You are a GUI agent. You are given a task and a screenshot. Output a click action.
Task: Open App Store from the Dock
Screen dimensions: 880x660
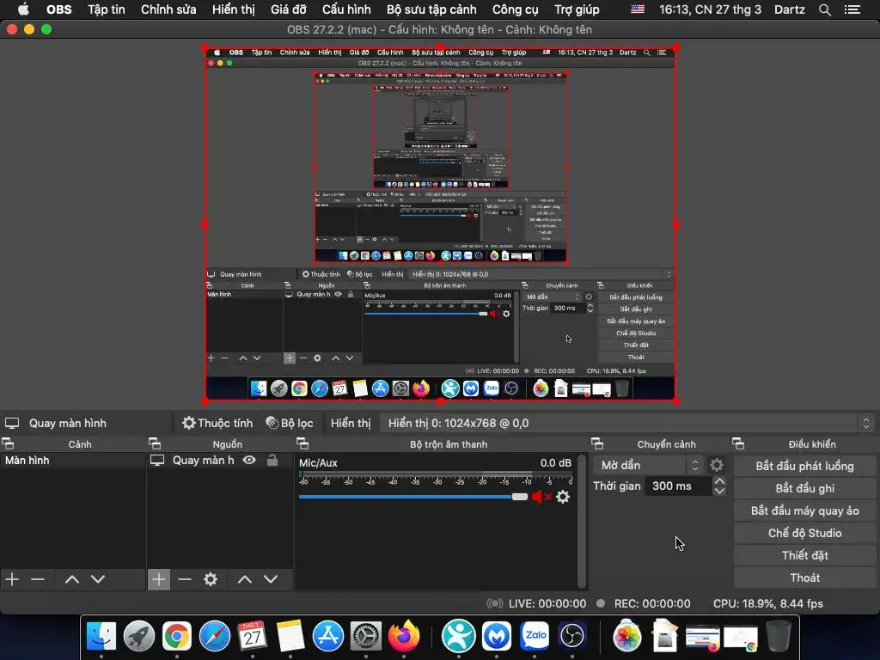pyautogui.click(x=327, y=637)
